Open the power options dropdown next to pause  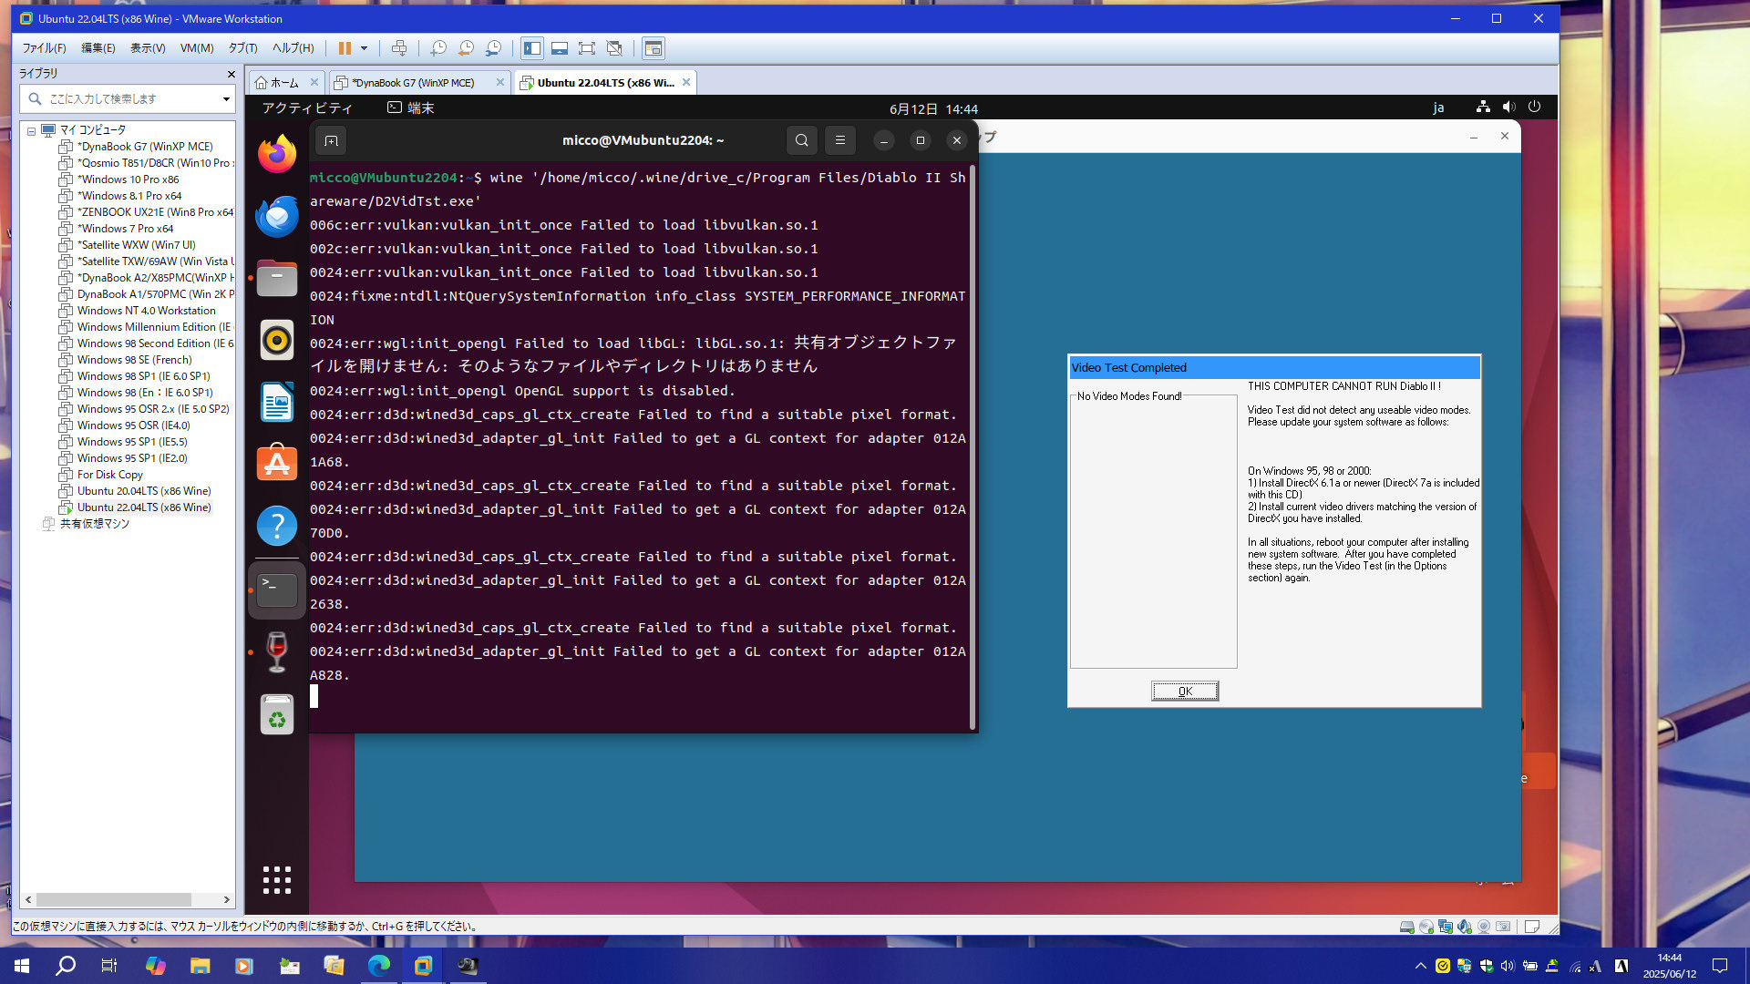364,48
